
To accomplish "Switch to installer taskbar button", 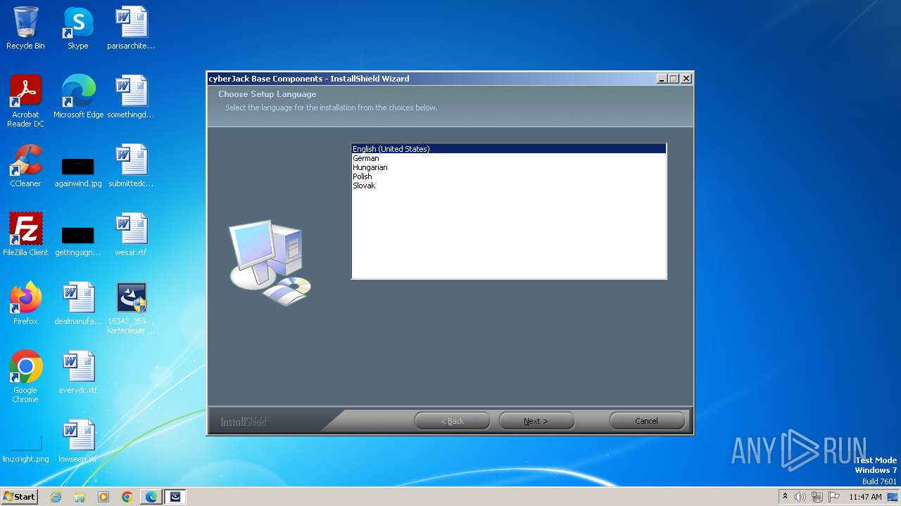I will pos(175,497).
